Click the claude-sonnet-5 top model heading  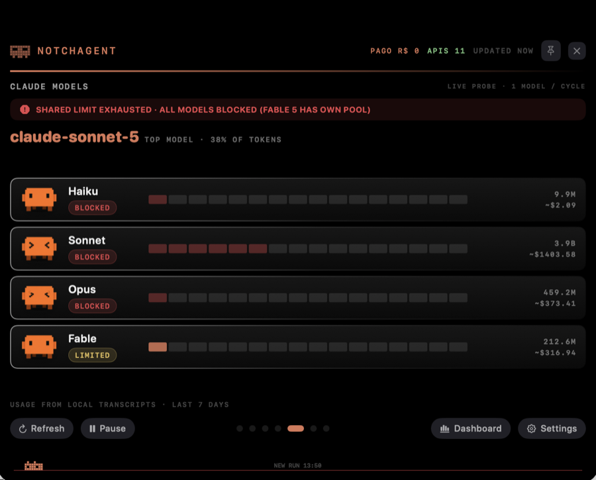(74, 137)
